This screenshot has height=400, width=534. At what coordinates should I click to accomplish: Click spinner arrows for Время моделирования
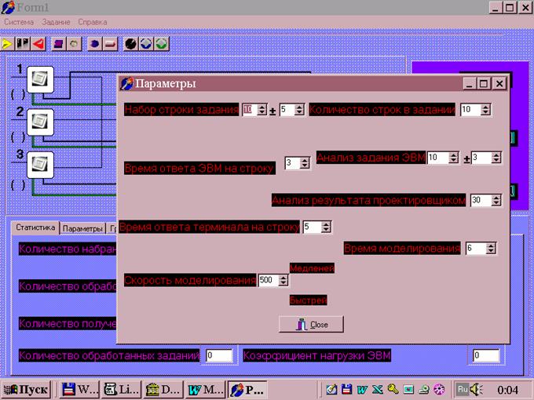492,249
